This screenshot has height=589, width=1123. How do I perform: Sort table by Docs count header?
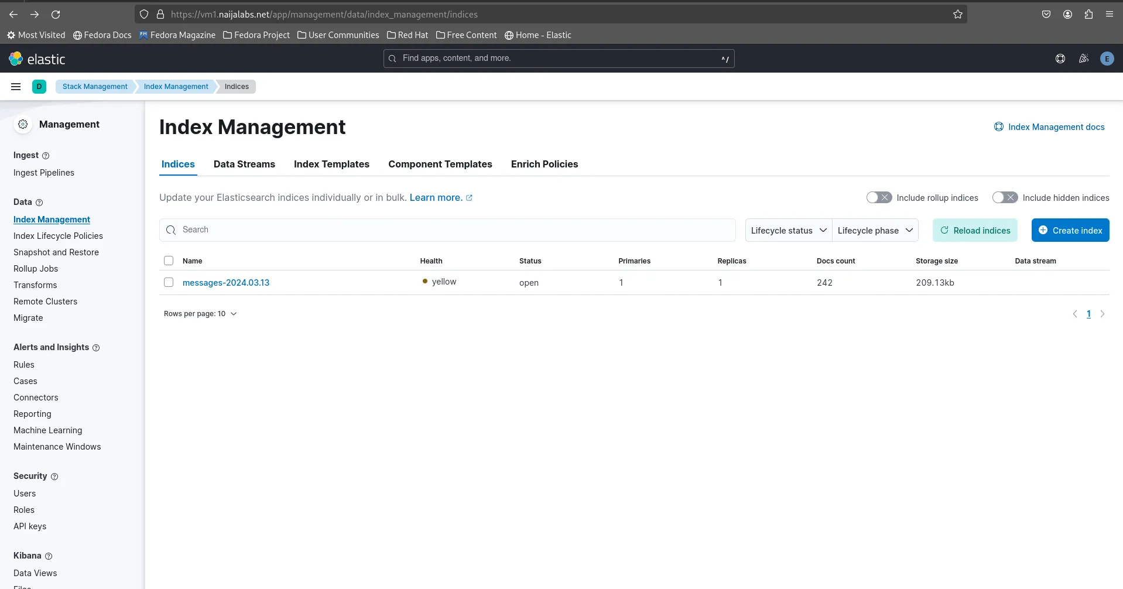click(836, 261)
